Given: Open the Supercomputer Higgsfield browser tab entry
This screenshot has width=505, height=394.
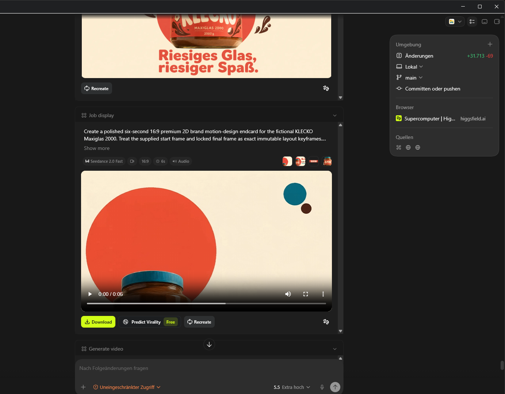Looking at the screenshot, I should click(441, 119).
